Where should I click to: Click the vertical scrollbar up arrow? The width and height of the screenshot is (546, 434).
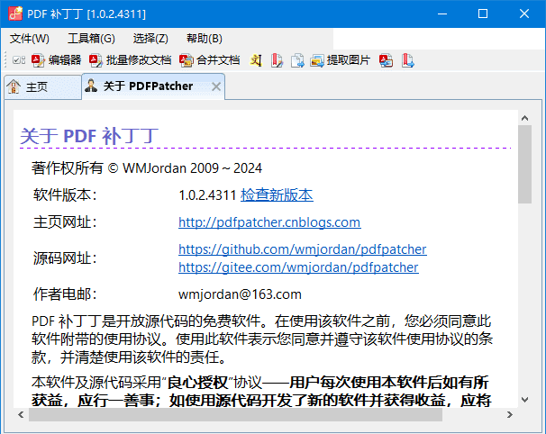pos(524,118)
